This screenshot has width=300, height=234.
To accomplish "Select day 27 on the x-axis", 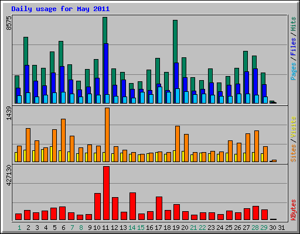I will point(246,228).
